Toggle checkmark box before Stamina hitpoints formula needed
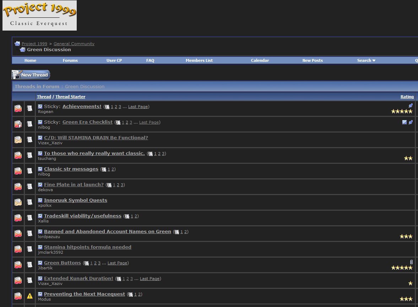Screen dimensions: 418x307 [x=40, y=247]
